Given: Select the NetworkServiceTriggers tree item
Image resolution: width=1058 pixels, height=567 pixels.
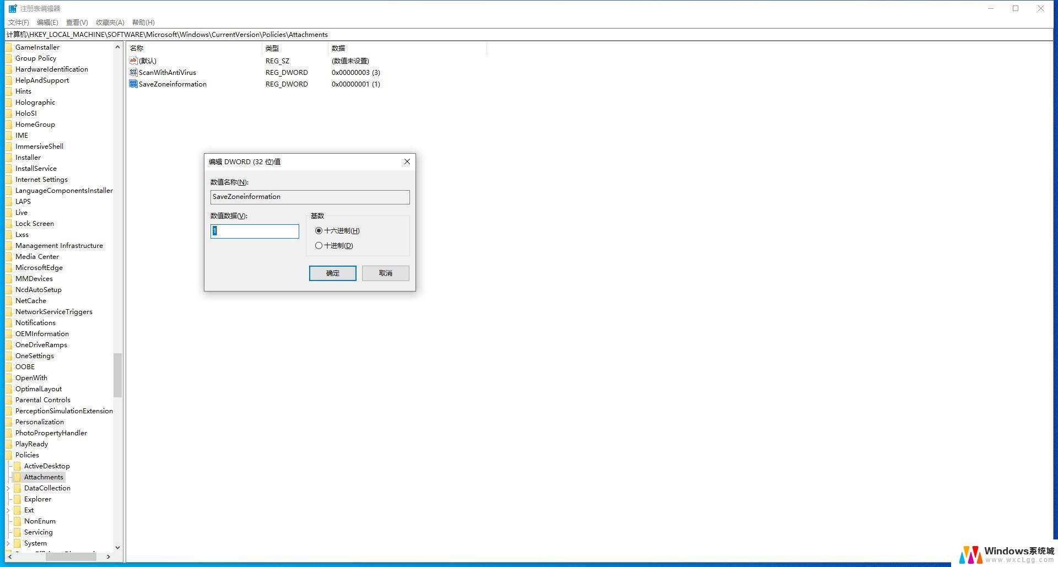Looking at the screenshot, I should tap(54, 312).
